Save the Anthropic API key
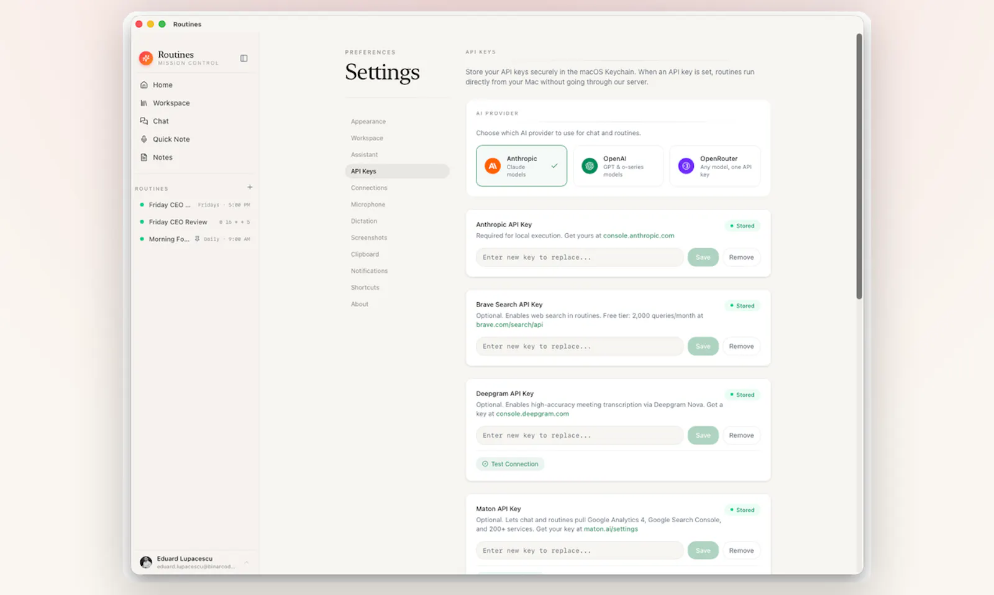 [x=703, y=257]
